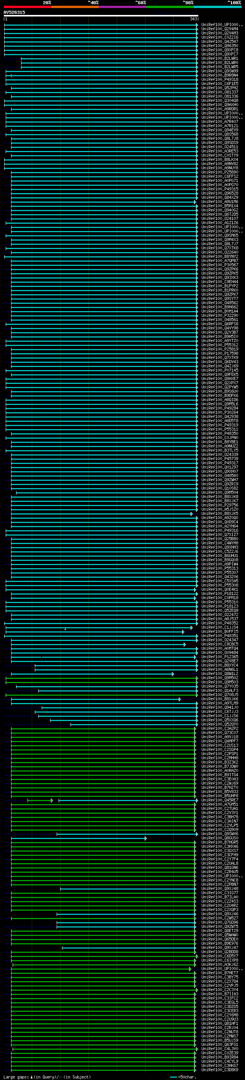This screenshot has width=245, height=1080.
Task: Select hit UniRef100_Q2V4M4
Action: pos(220,29)
